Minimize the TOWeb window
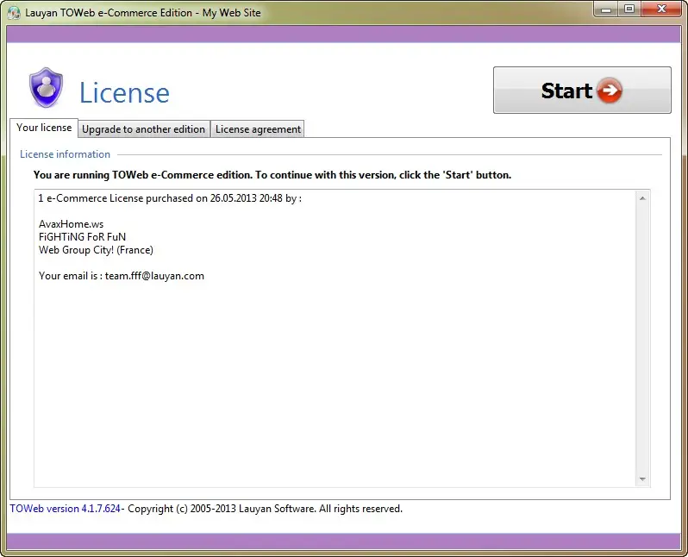 [606, 9]
